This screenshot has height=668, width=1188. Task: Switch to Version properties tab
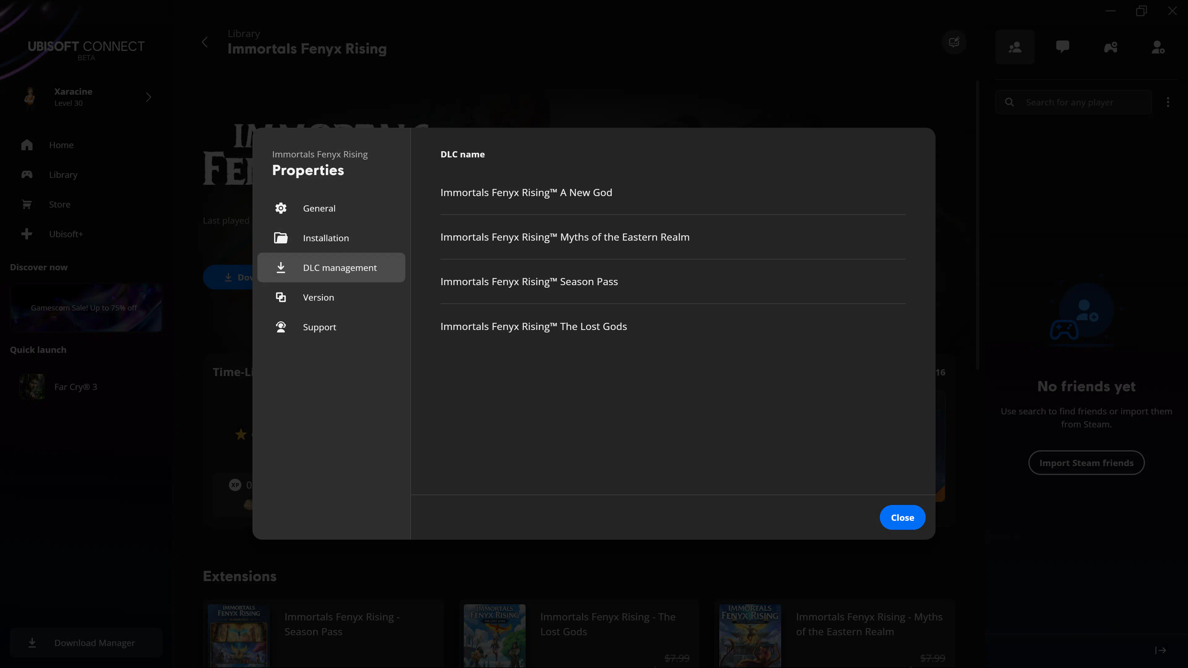click(318, 297)
